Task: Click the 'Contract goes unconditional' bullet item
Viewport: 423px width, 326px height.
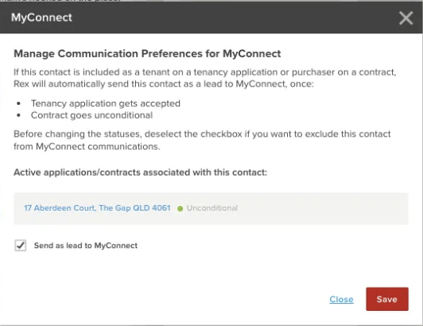Action: (91, 115)
